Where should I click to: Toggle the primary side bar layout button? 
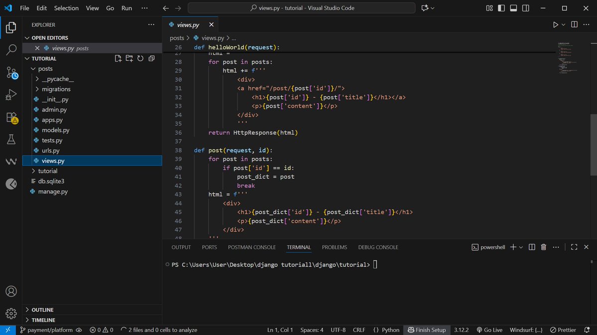coord(501,8)
